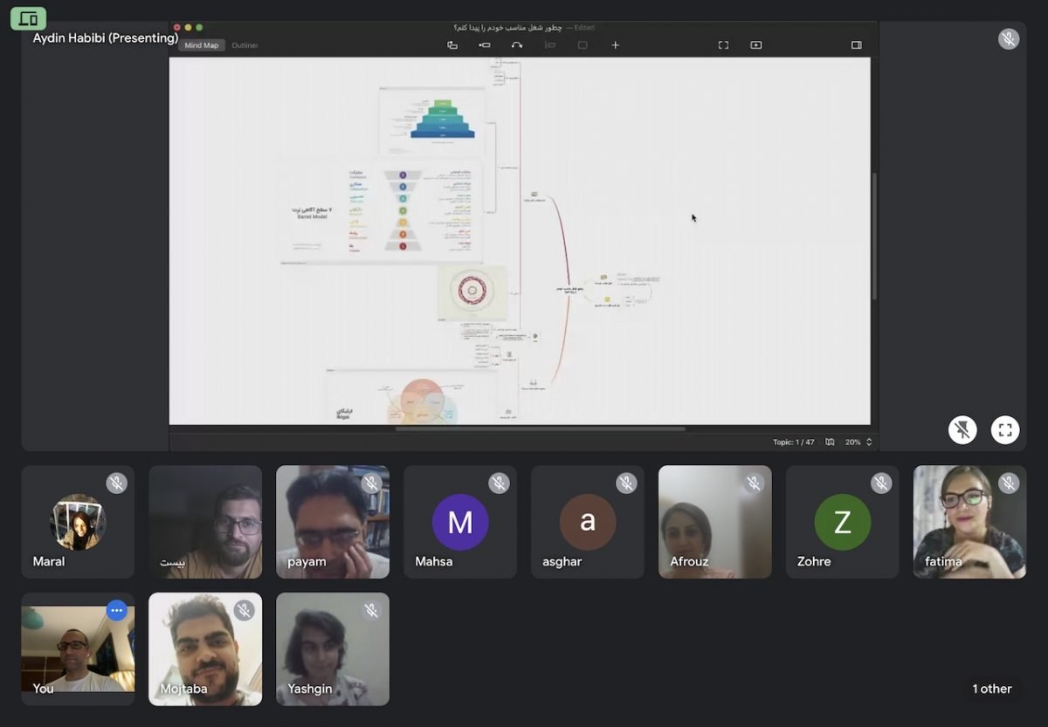1048x727 pixels.
Task: Select the Zohre avatar tile
Action: (x=843, y=522)
